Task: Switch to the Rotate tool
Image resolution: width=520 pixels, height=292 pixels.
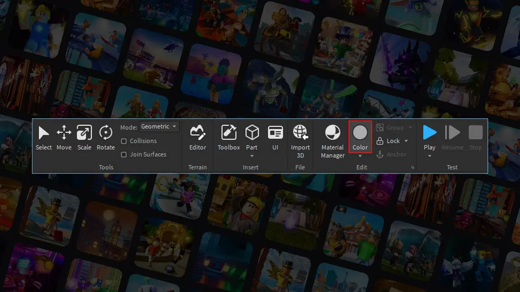Action: (106, 137)
